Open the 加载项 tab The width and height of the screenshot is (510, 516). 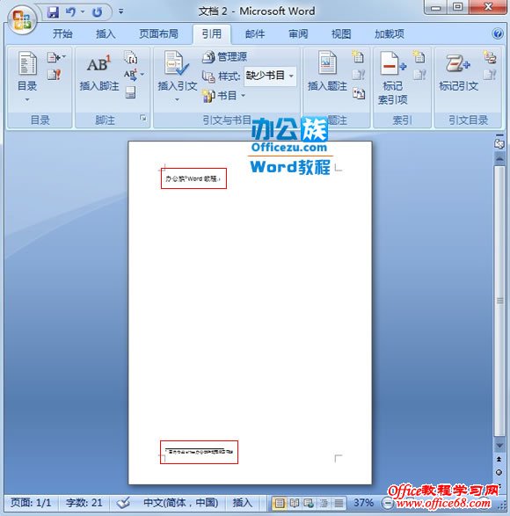[x=390, y=34]
